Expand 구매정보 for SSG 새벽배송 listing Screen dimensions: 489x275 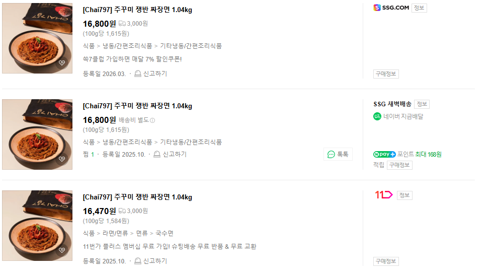(x=399, y=165)
